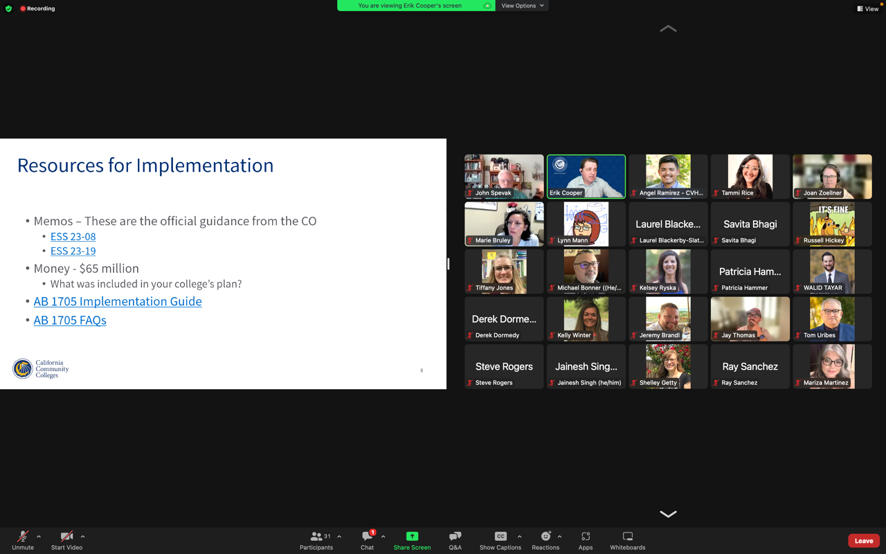
Task: Toggle Show Captions on
Action: [500, 537]
